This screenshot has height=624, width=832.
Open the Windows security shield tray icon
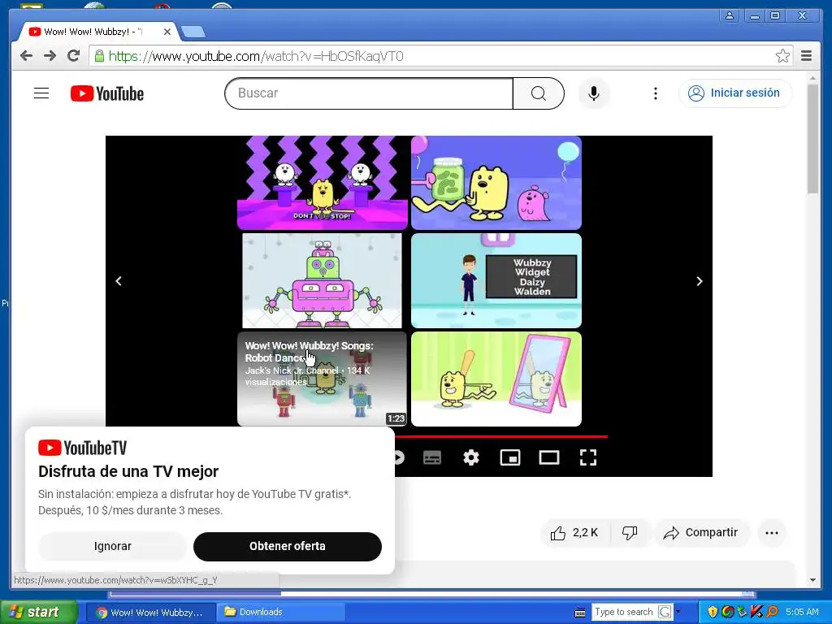click(713, 612)
